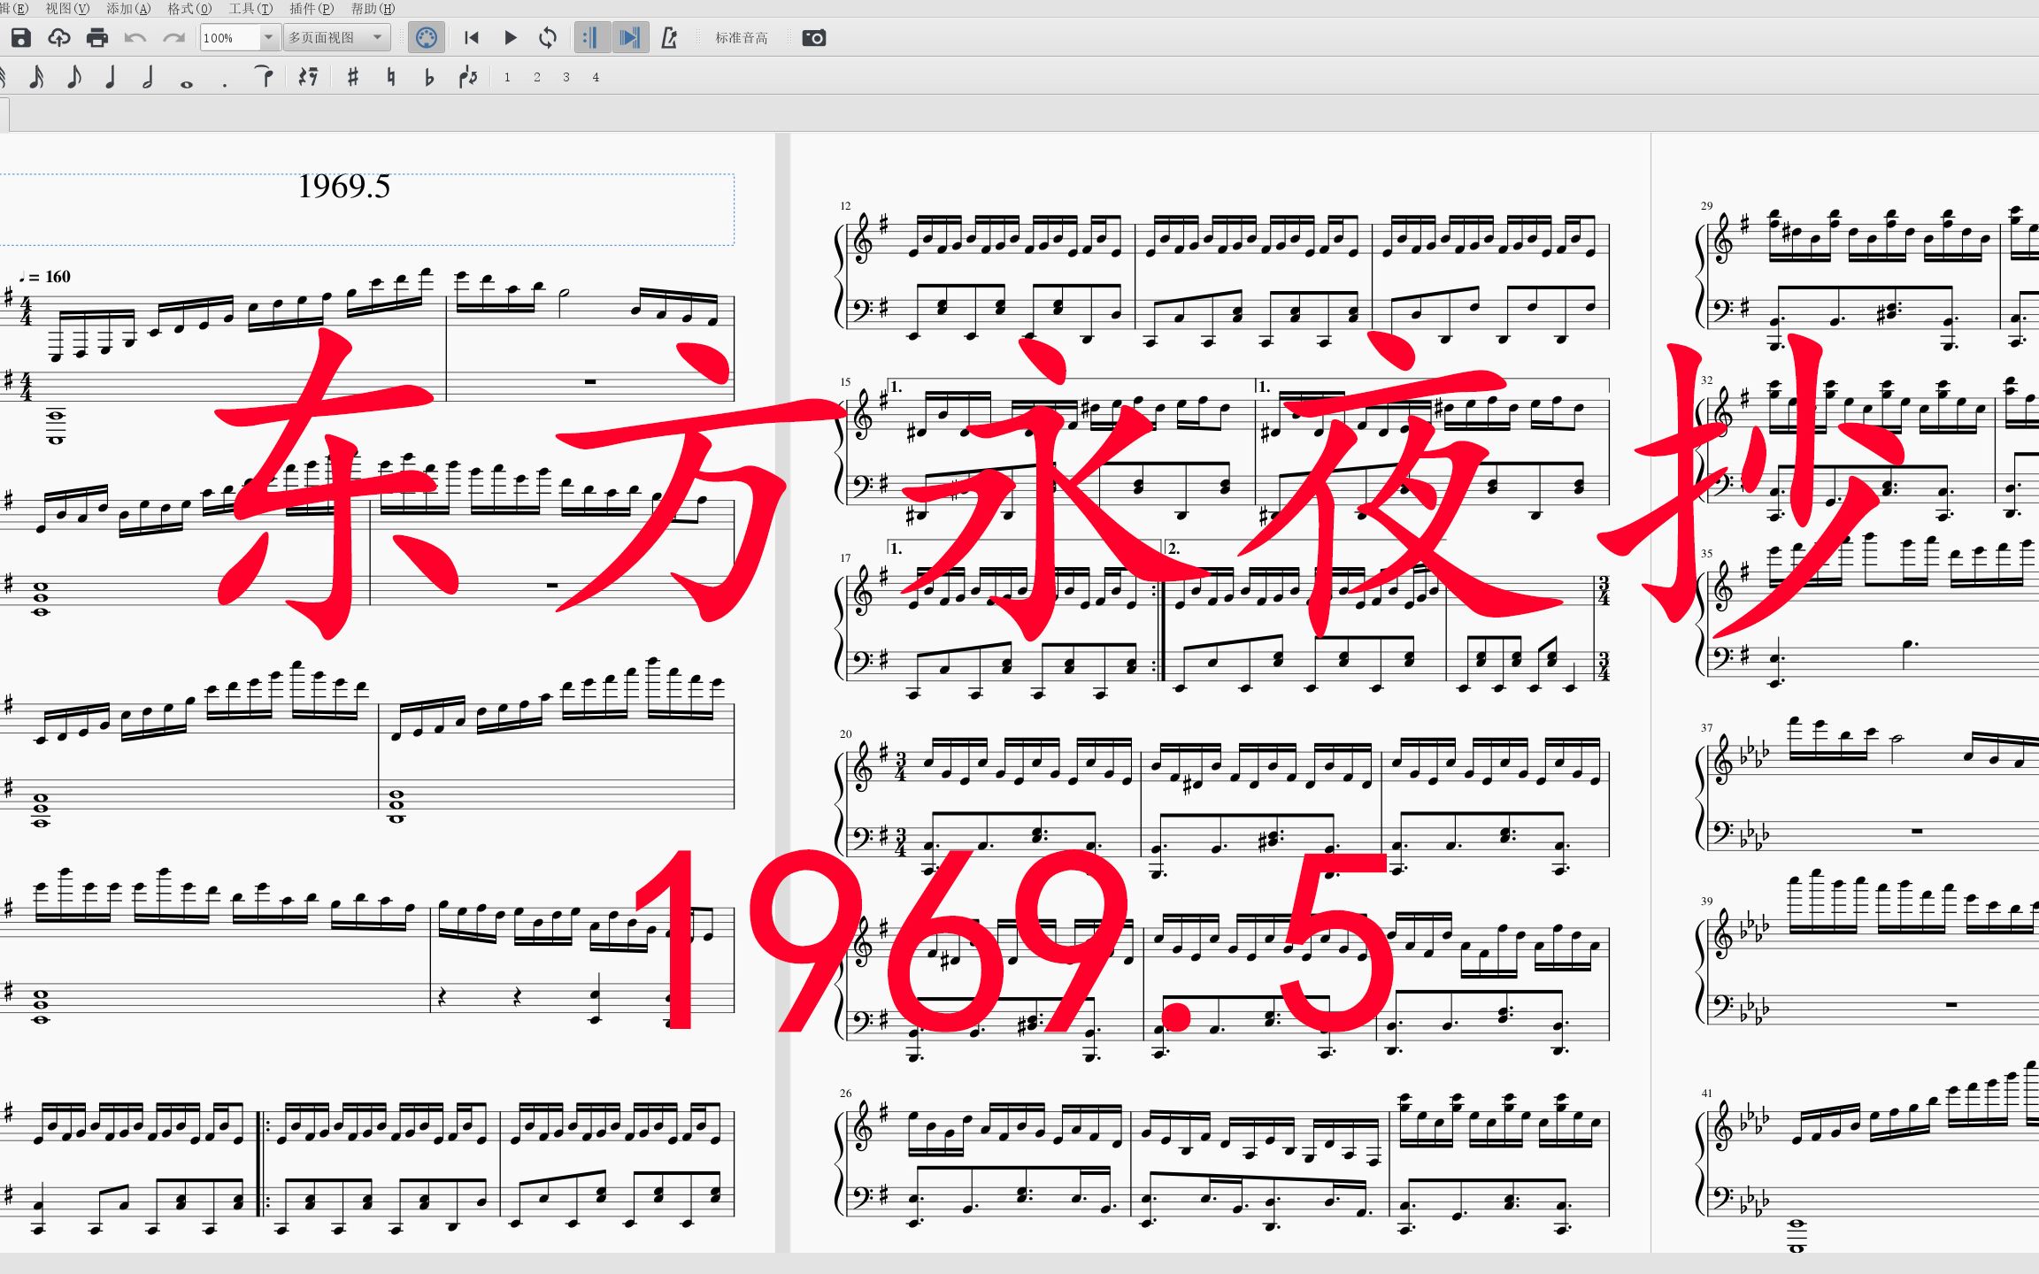Open the 格式(O) menu
This screenshot has height=1274, width=2039.
189,8
